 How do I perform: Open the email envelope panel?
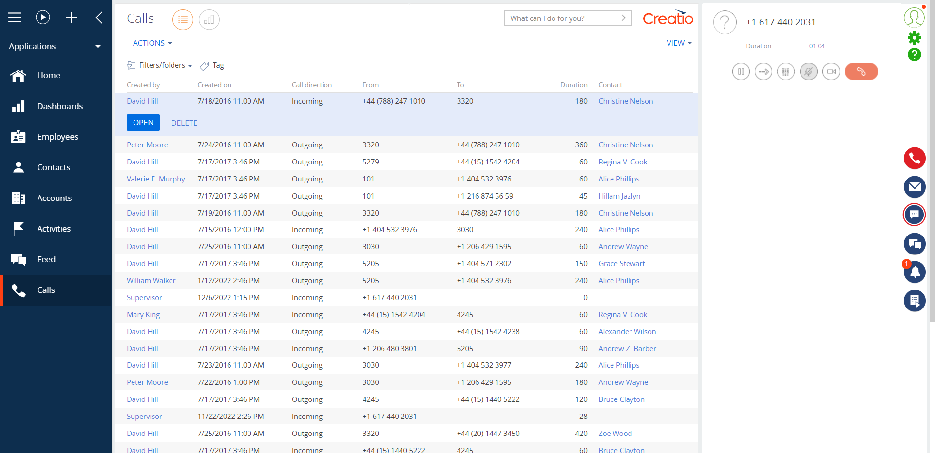[x=915, y=187]
